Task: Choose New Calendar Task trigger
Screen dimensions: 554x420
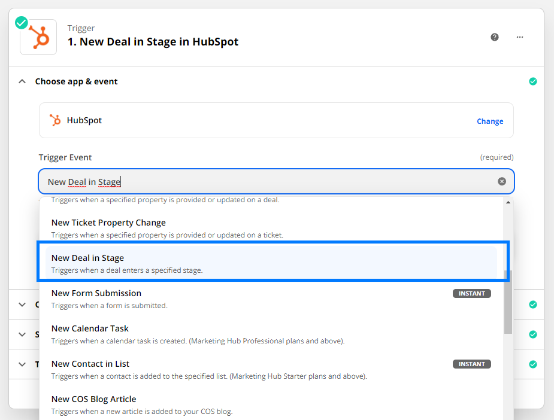Action: [271, 334]
